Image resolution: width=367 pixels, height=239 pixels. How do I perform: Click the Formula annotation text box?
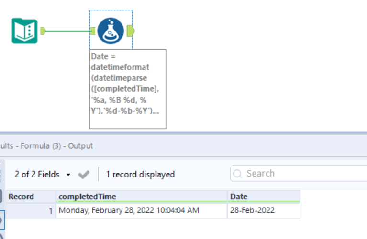pyautogui.click(x=128, y=89)
